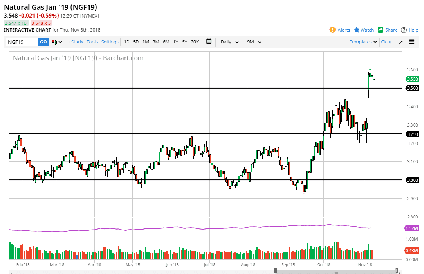Click the 3.000 horizontal line label
This screenshot has width=424, height=274.
[x=412, y=180]
